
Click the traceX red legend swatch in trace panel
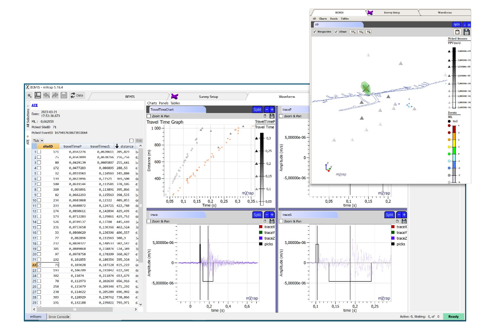click(x=261, y=227)
